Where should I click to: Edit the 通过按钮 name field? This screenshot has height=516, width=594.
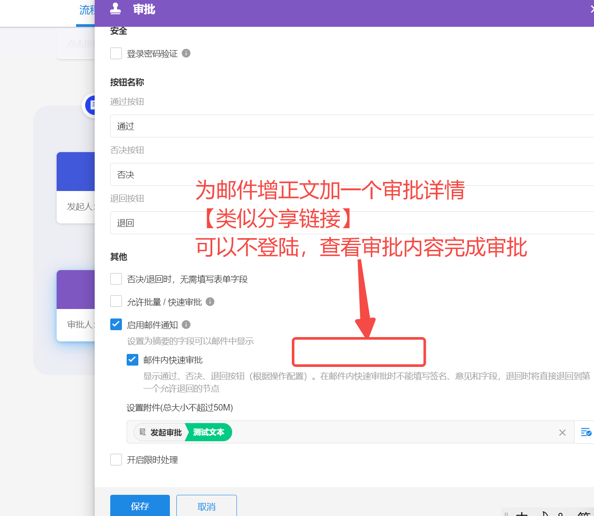pos(352,126)
